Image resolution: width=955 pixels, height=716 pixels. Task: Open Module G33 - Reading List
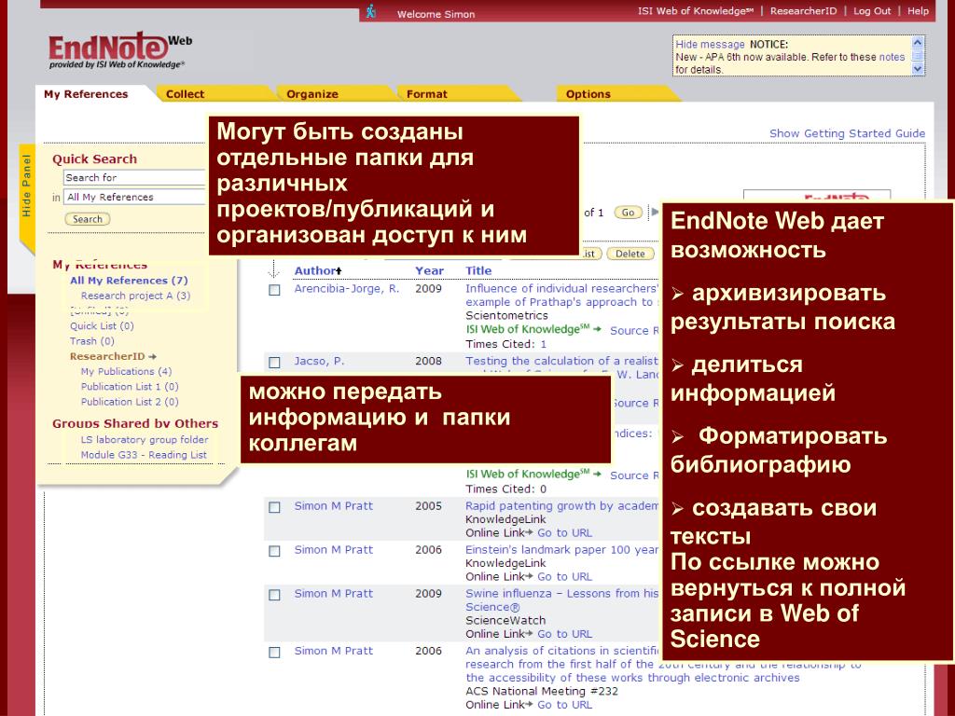tap(144, 455)
